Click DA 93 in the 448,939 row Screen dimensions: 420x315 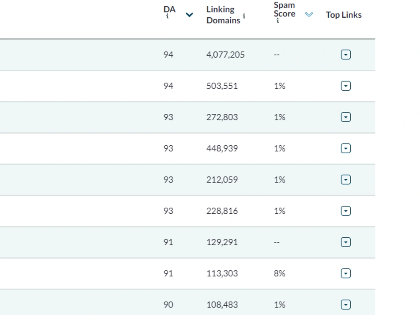tap(168, 148)
